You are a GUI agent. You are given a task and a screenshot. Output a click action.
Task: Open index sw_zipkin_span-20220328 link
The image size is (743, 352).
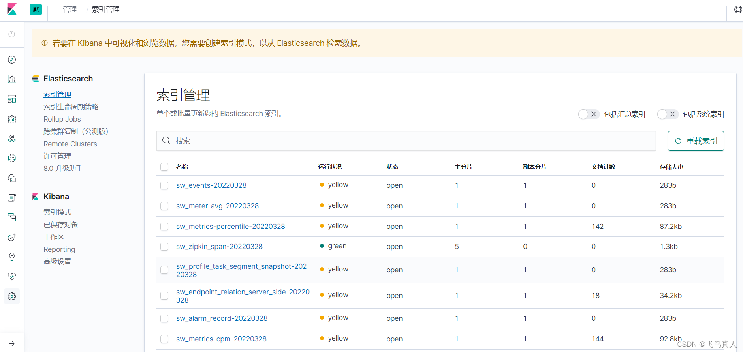(219, 247)
